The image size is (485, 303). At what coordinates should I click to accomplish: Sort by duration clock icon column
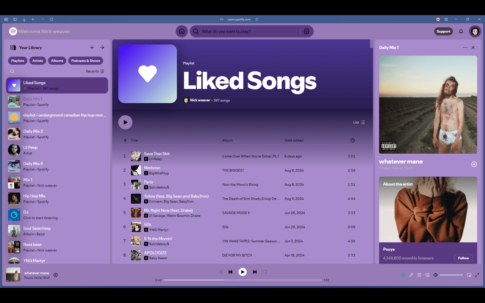click(352, 140)
